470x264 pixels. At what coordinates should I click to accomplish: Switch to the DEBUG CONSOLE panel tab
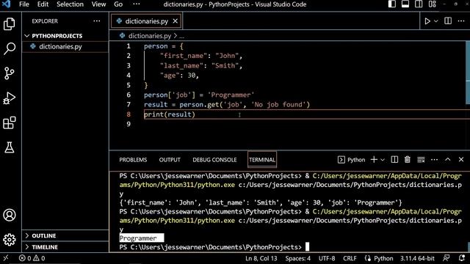214,160
